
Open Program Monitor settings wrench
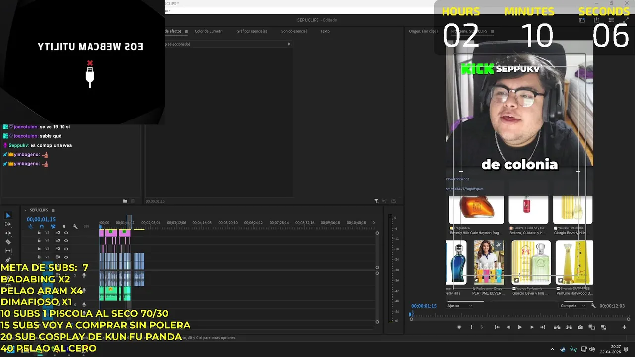point(593,306)
